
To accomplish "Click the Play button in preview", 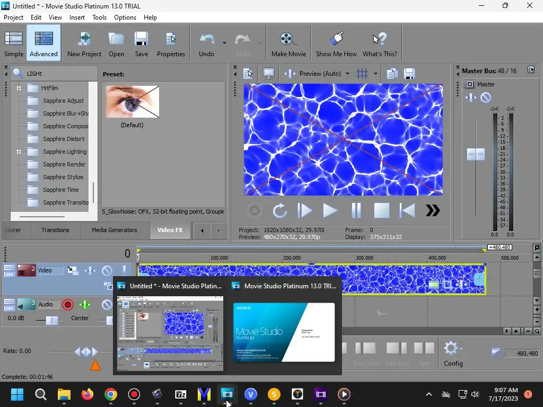I will [330, 210].
